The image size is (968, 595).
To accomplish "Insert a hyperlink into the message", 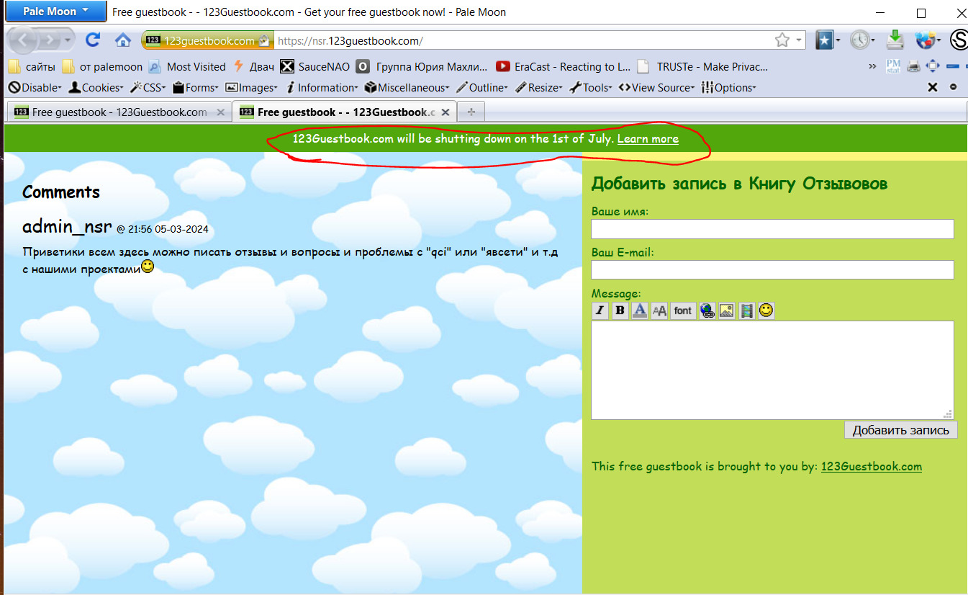I will click(707, 310).
